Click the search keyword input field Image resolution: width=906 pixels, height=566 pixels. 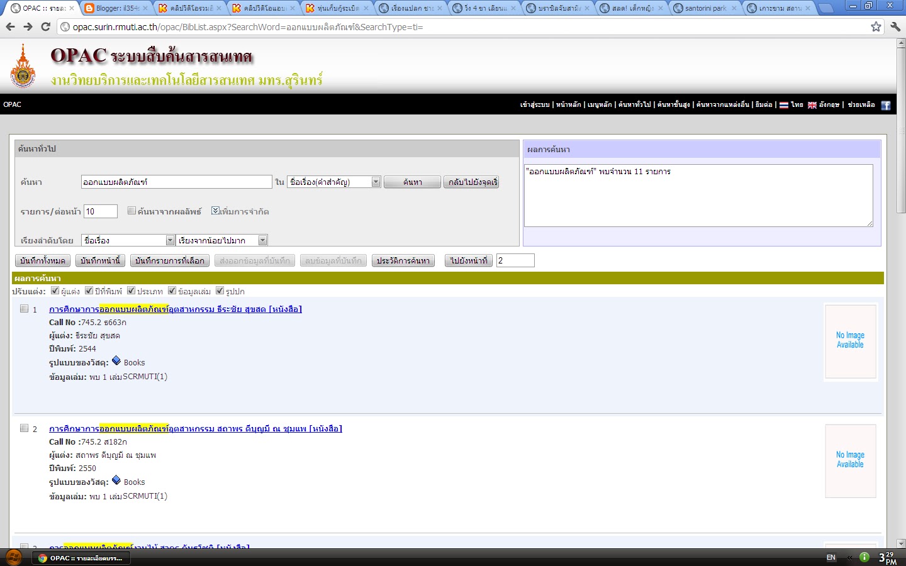click(x=177, y=182)
